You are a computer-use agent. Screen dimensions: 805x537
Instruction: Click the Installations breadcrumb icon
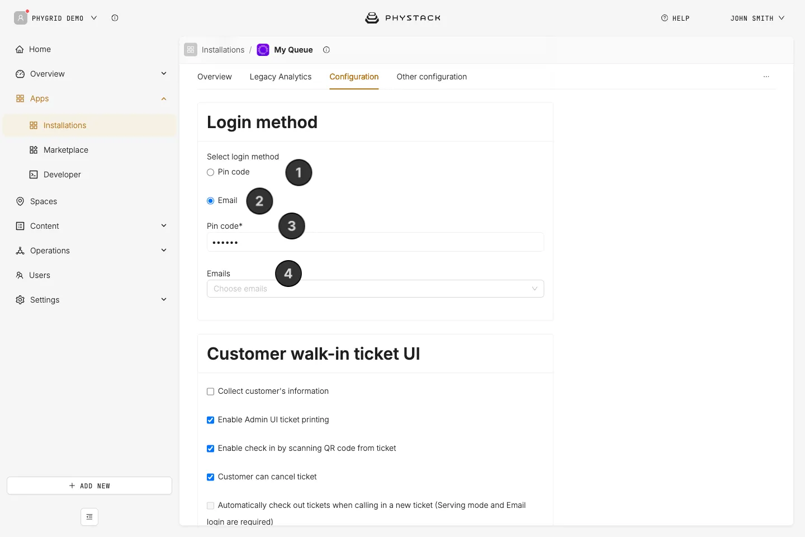[x=191, y=50]
